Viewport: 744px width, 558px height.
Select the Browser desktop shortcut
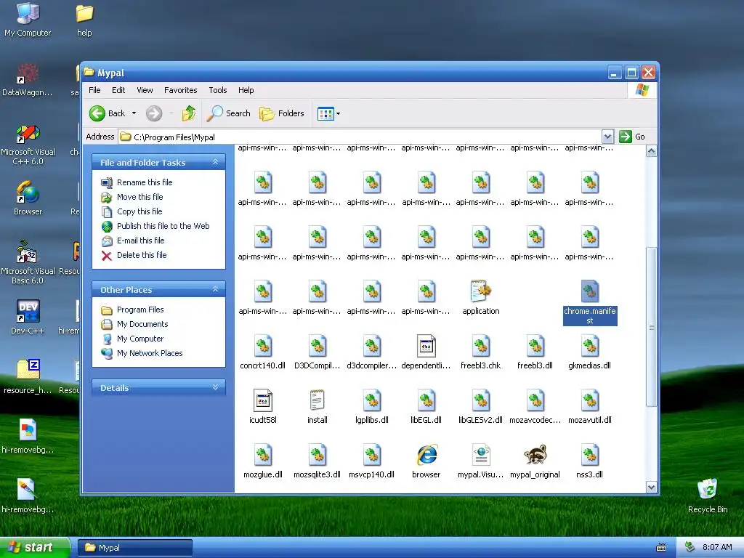click(x=28, y=198)
